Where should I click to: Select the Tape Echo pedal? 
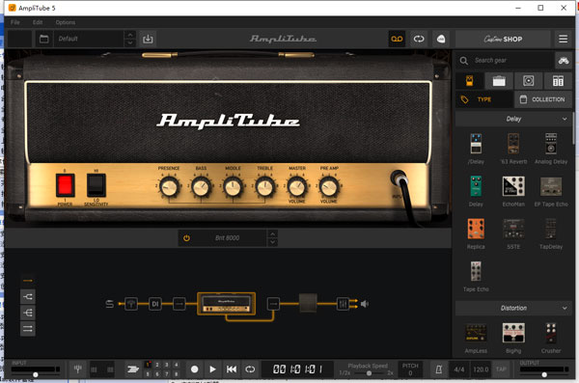pos(476,271)
